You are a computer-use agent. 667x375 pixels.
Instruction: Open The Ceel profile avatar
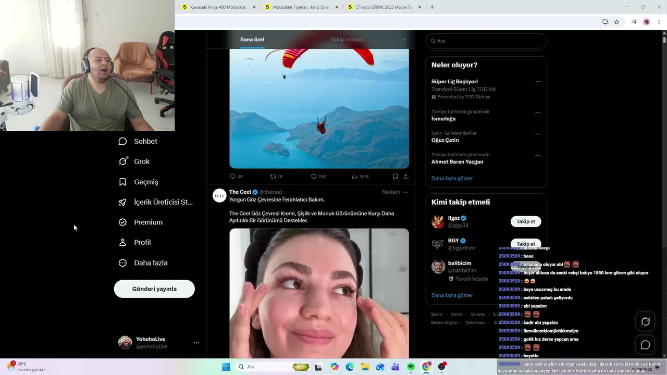pos(219,195)
